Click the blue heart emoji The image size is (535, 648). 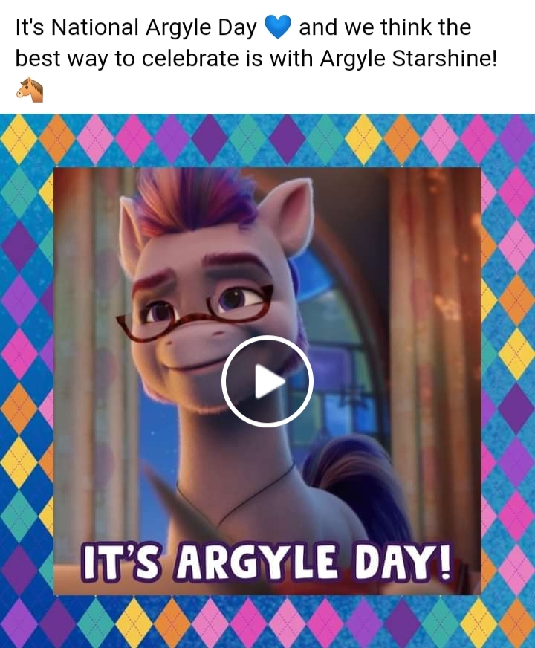[278, 27]
